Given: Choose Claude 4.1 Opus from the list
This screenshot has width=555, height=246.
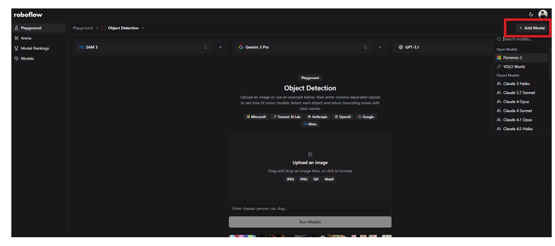Looking at the screenshot, I should point(517,120).
